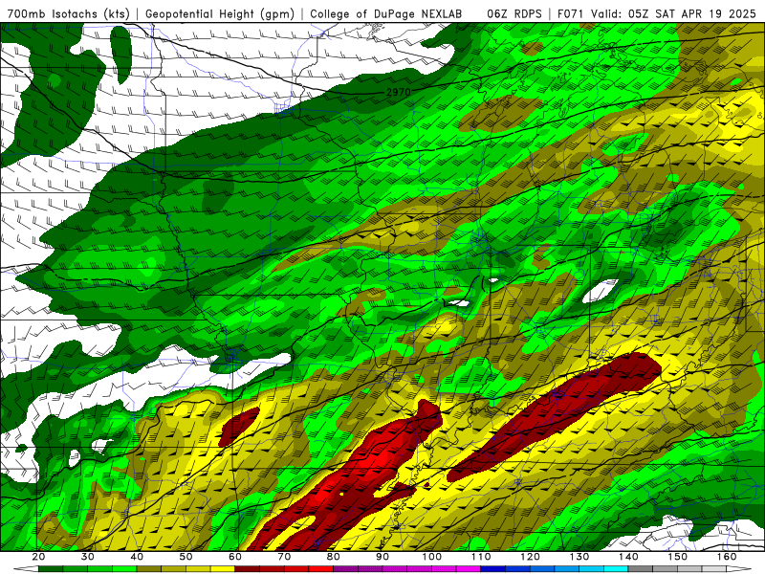The width and height of the screenshot is (765, 574).
Task: Click the '20' color scale label
Action: tap(38, 557)
